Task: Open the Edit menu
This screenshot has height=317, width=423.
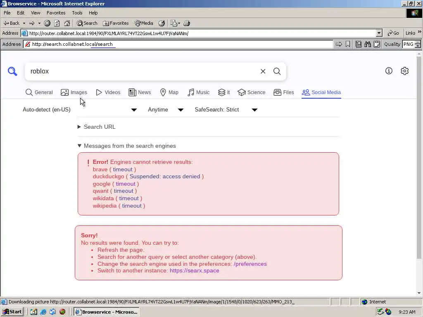Action: coord(21,13)
